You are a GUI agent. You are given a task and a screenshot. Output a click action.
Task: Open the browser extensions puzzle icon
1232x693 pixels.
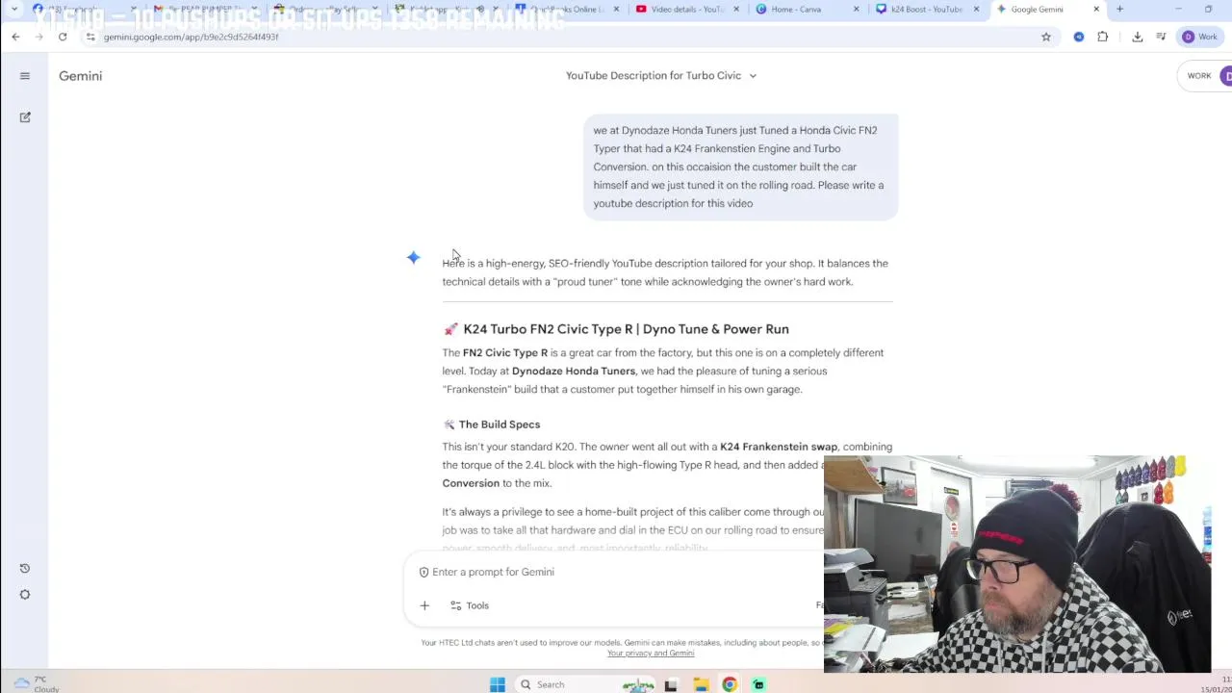1103,37
